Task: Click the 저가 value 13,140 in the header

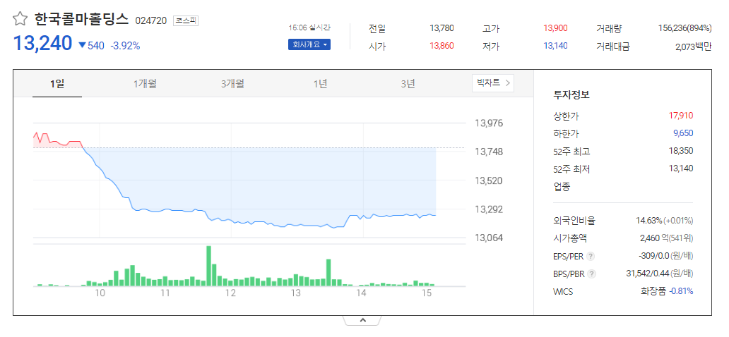Action: point(555,46)
